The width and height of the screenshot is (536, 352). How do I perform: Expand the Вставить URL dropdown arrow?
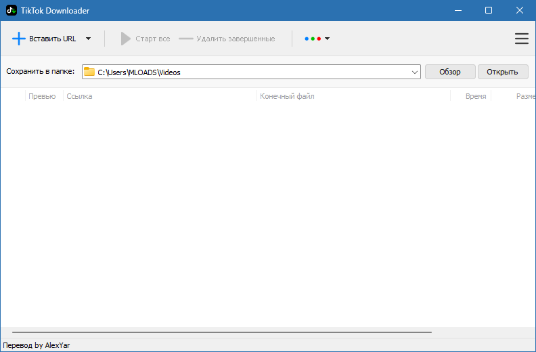88,39
